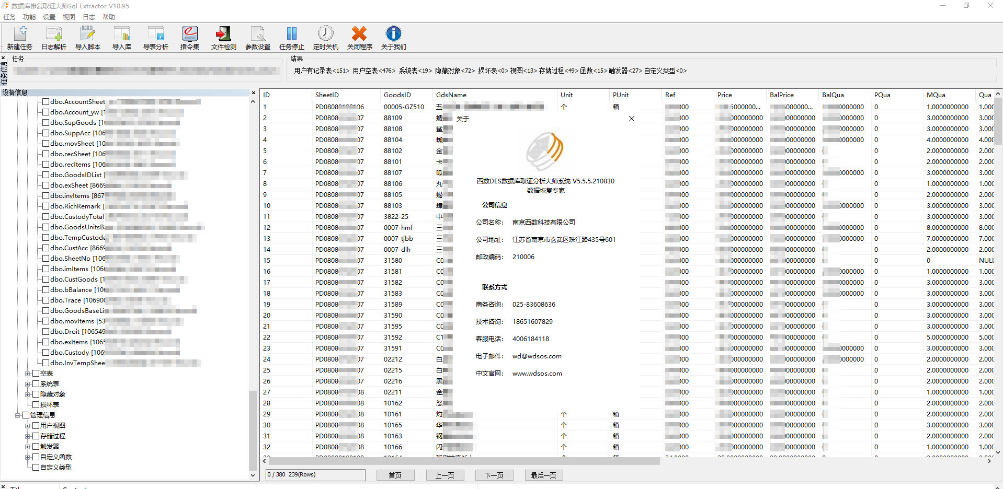This screenshot has width=1003, height=489.
Task: Open the 设置 menu
Action: click(49, 17)
